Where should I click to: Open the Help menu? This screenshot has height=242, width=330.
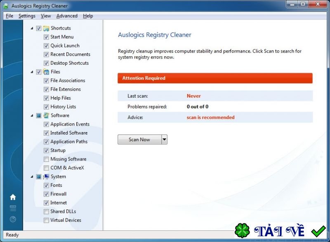click(88, 16)
